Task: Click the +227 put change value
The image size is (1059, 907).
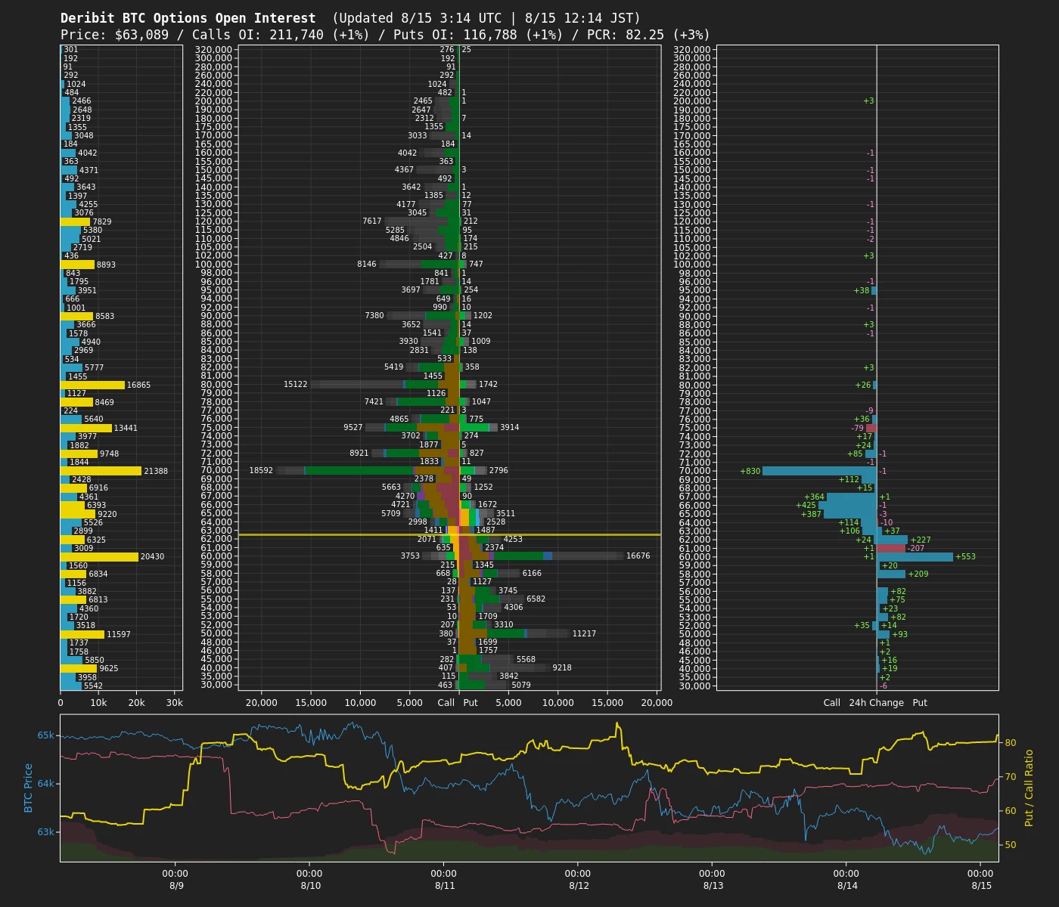Action: (x=921, y=540)
